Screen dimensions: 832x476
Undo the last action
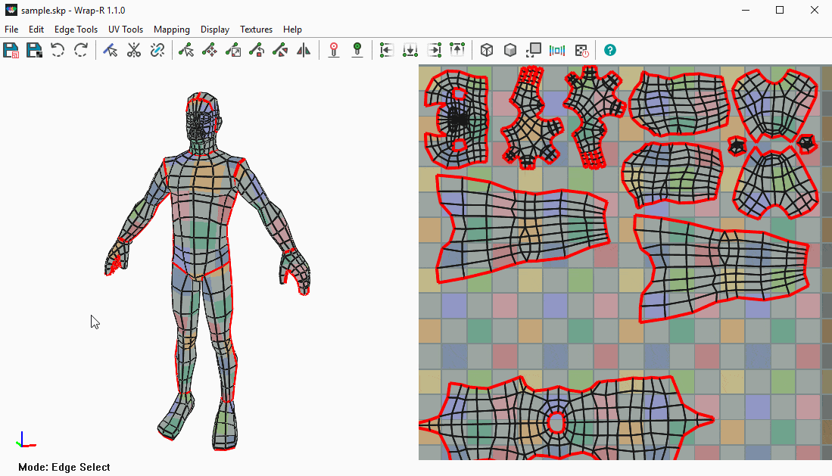click(x=58, y=51)
